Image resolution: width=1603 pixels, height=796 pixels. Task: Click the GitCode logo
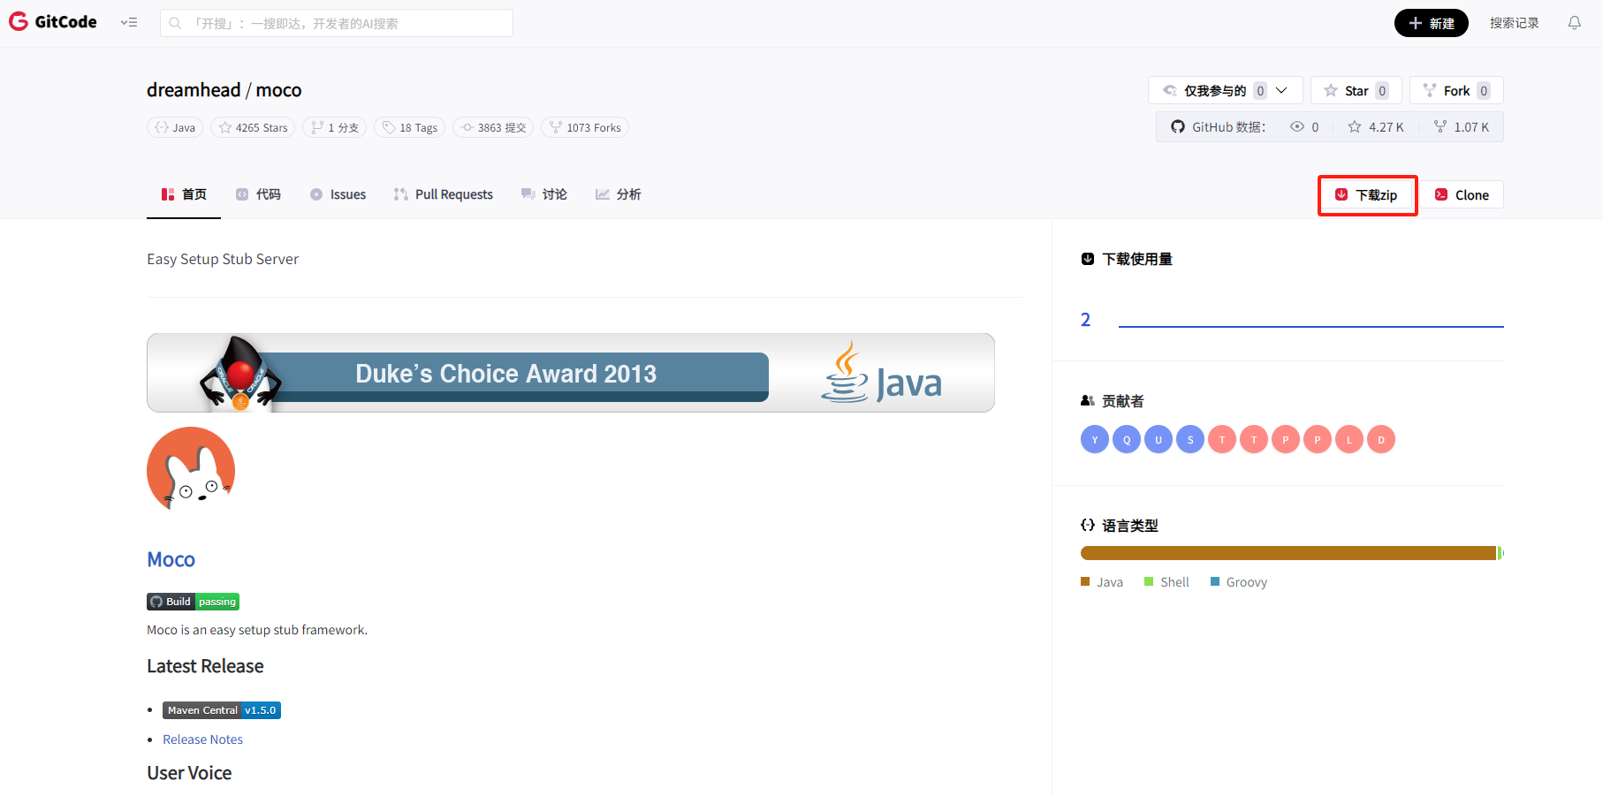click(x=53, y=22)
